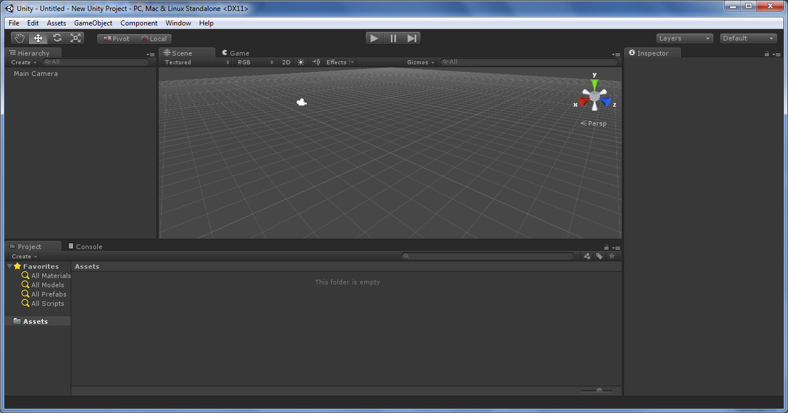
Task: Toggle Local coordinate mode
Action: click(x=152, y=39)
